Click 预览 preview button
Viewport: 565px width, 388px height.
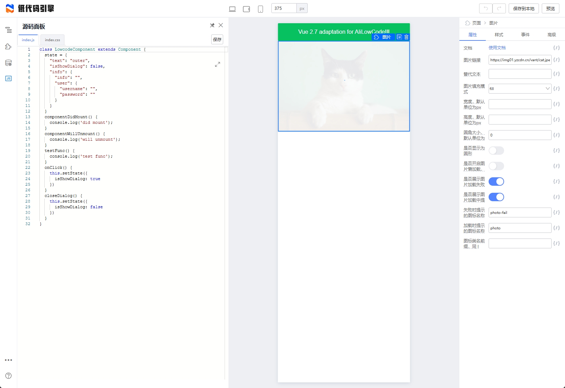click(551, 8)
